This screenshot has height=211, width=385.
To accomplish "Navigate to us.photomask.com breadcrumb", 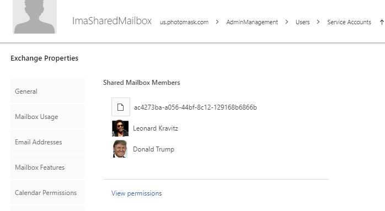I will tap(184, 22).
